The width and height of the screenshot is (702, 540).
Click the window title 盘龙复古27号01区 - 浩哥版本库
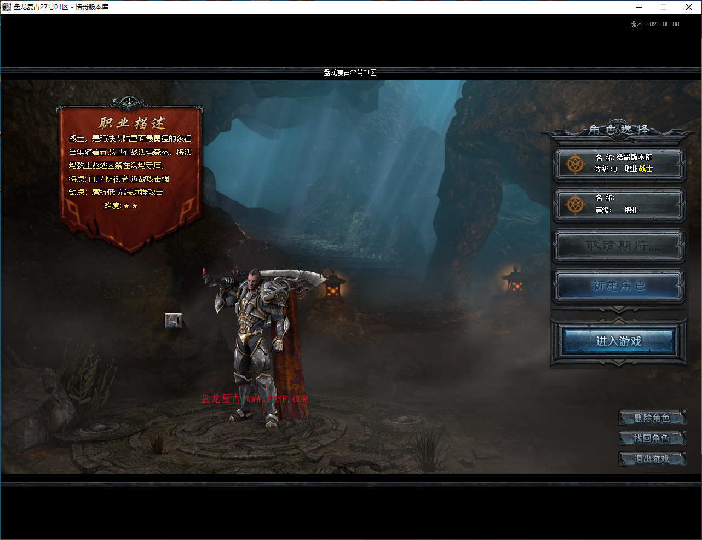coord(61,7)
